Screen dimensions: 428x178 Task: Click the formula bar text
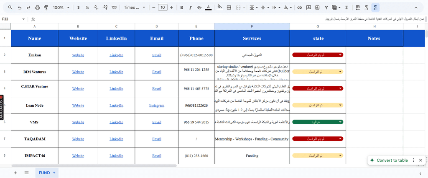(x=374, y=19)
